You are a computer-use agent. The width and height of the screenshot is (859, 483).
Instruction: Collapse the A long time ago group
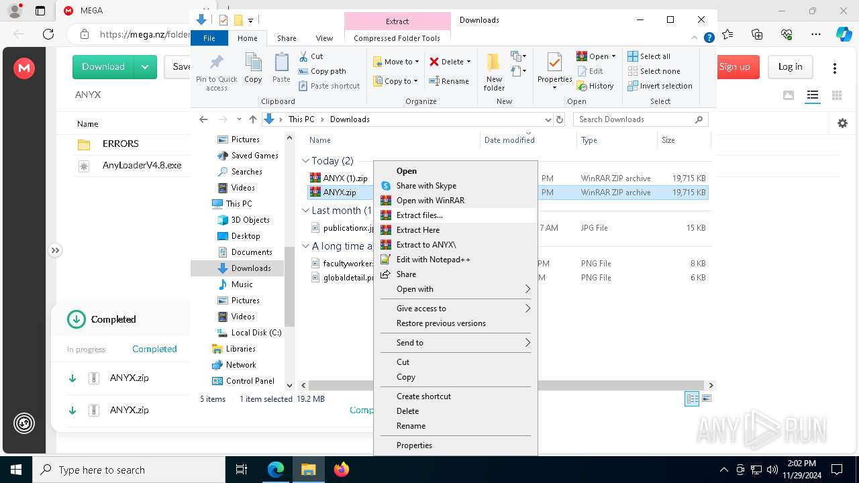(x=305, y=246)
